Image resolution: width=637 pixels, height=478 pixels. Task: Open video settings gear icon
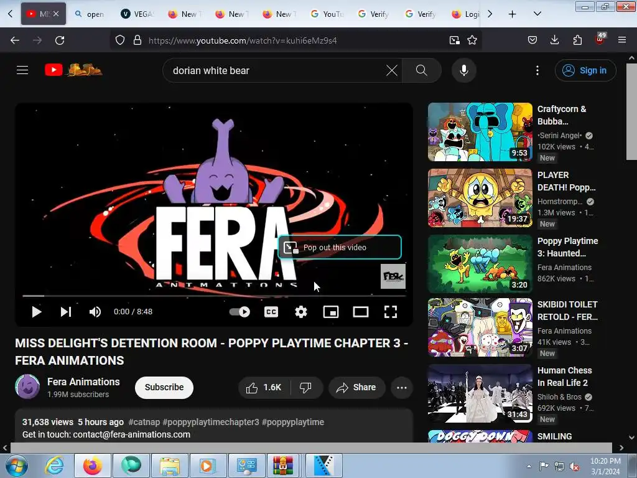click(x=301, y=312)
